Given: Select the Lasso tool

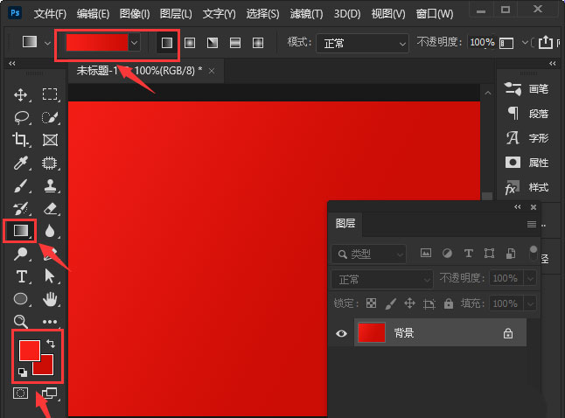Looking at the screenshot, I should click(21, 117).
